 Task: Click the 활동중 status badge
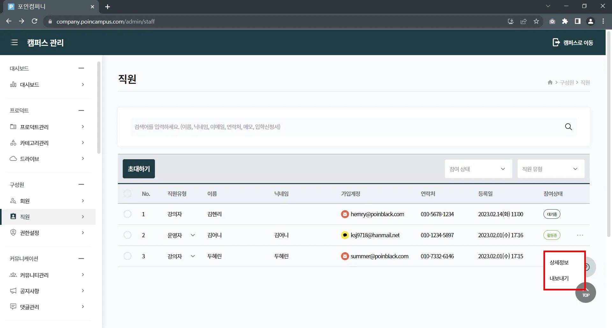(552, 235)
